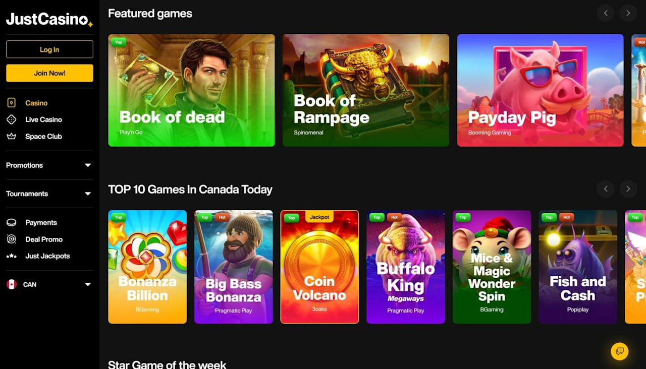Click the Canadian flag icon
The image size is (646, 369).
coord(11,284)
